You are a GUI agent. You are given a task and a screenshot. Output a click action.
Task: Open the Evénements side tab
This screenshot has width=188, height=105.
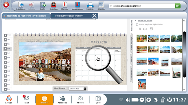point(132,74)
